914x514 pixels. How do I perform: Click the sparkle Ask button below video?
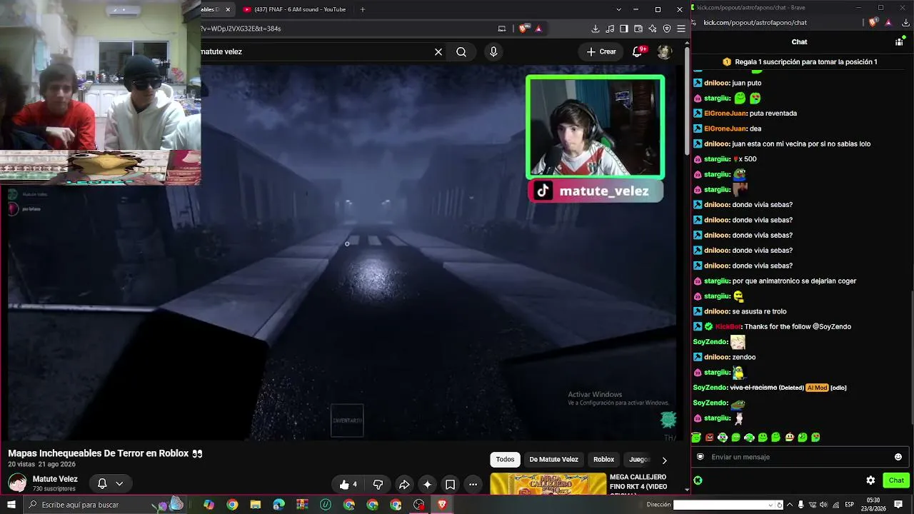pos(427,485)
